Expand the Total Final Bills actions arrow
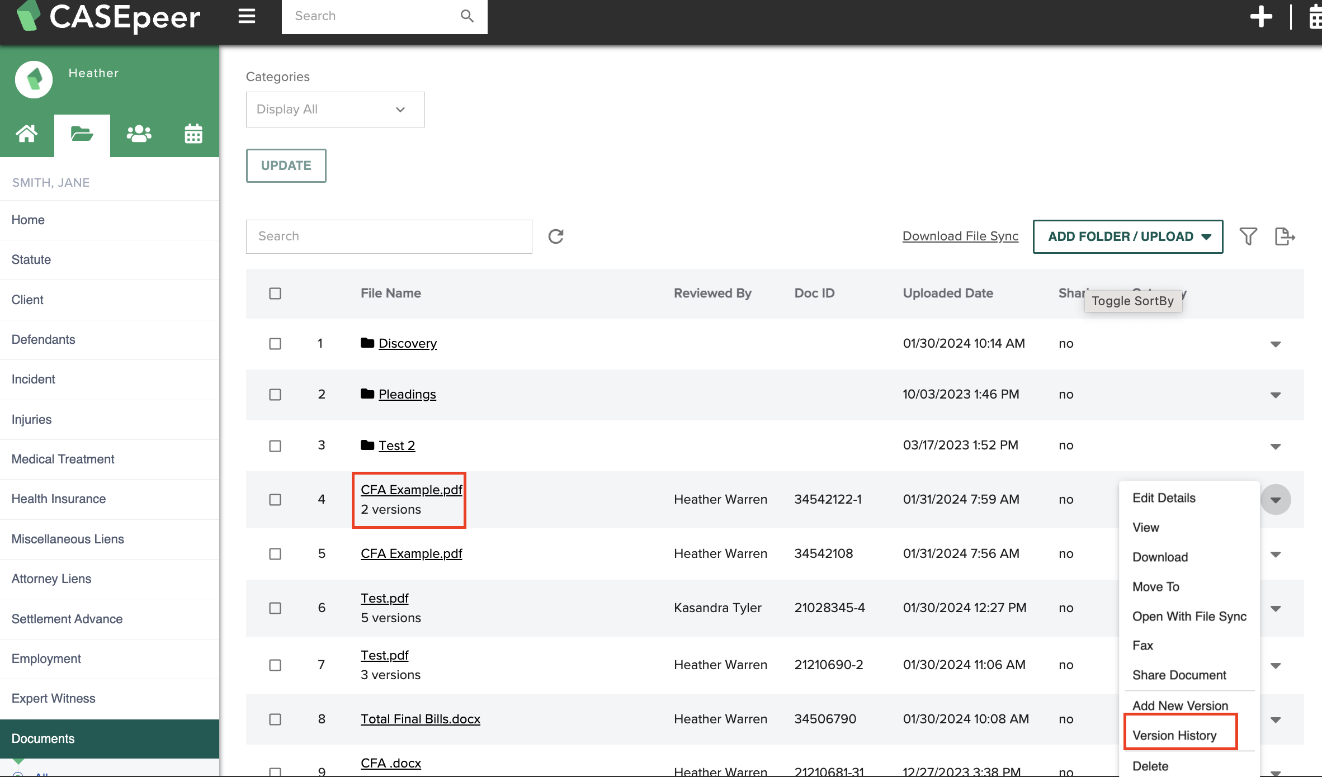1322x777 pixels. tap(1276, 720)
